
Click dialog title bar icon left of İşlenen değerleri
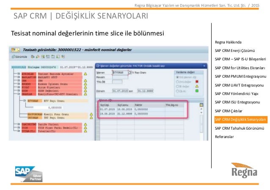(98, 66)
